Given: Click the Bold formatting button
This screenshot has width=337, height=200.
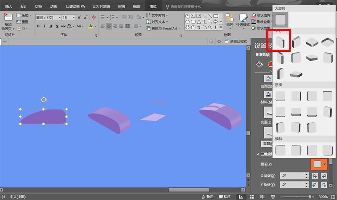Looking at the screenshot, I should point(38,26).
